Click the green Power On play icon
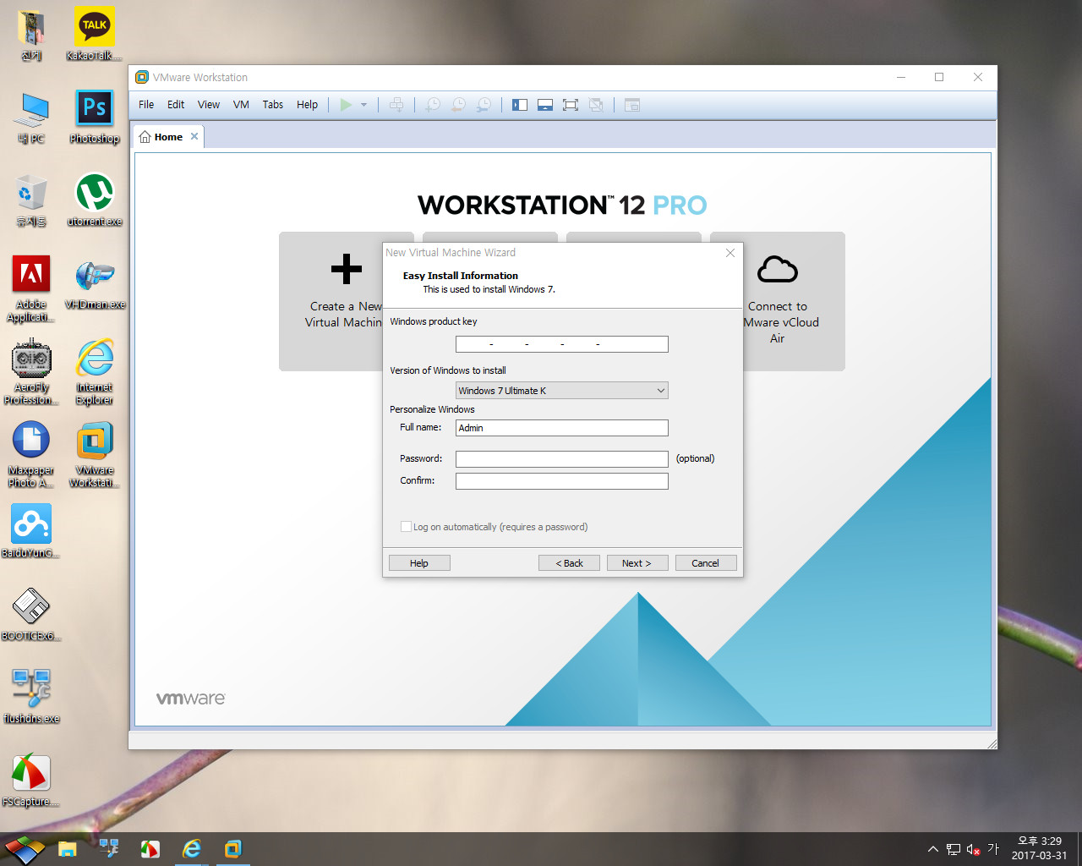Image resolution: width=1082 pixels, height=866 pixels. [346, 105]
